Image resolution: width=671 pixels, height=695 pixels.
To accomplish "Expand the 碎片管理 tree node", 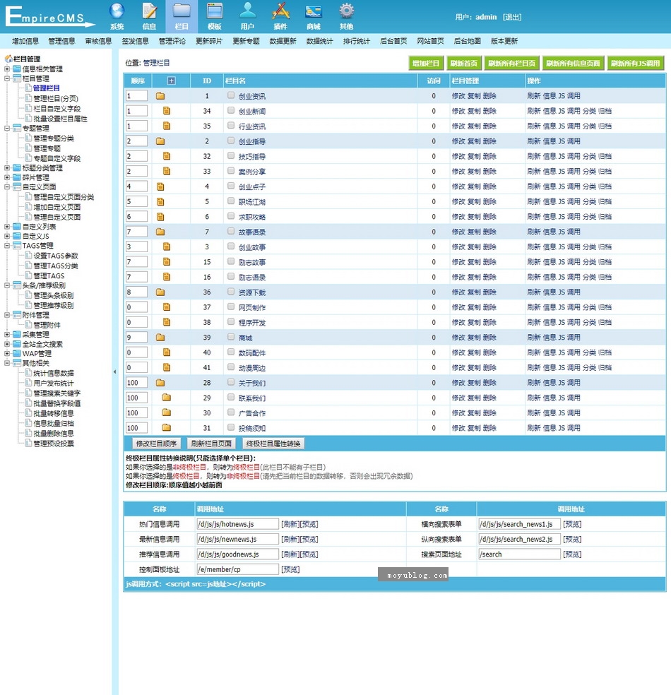I will click(x=7, y=177).
